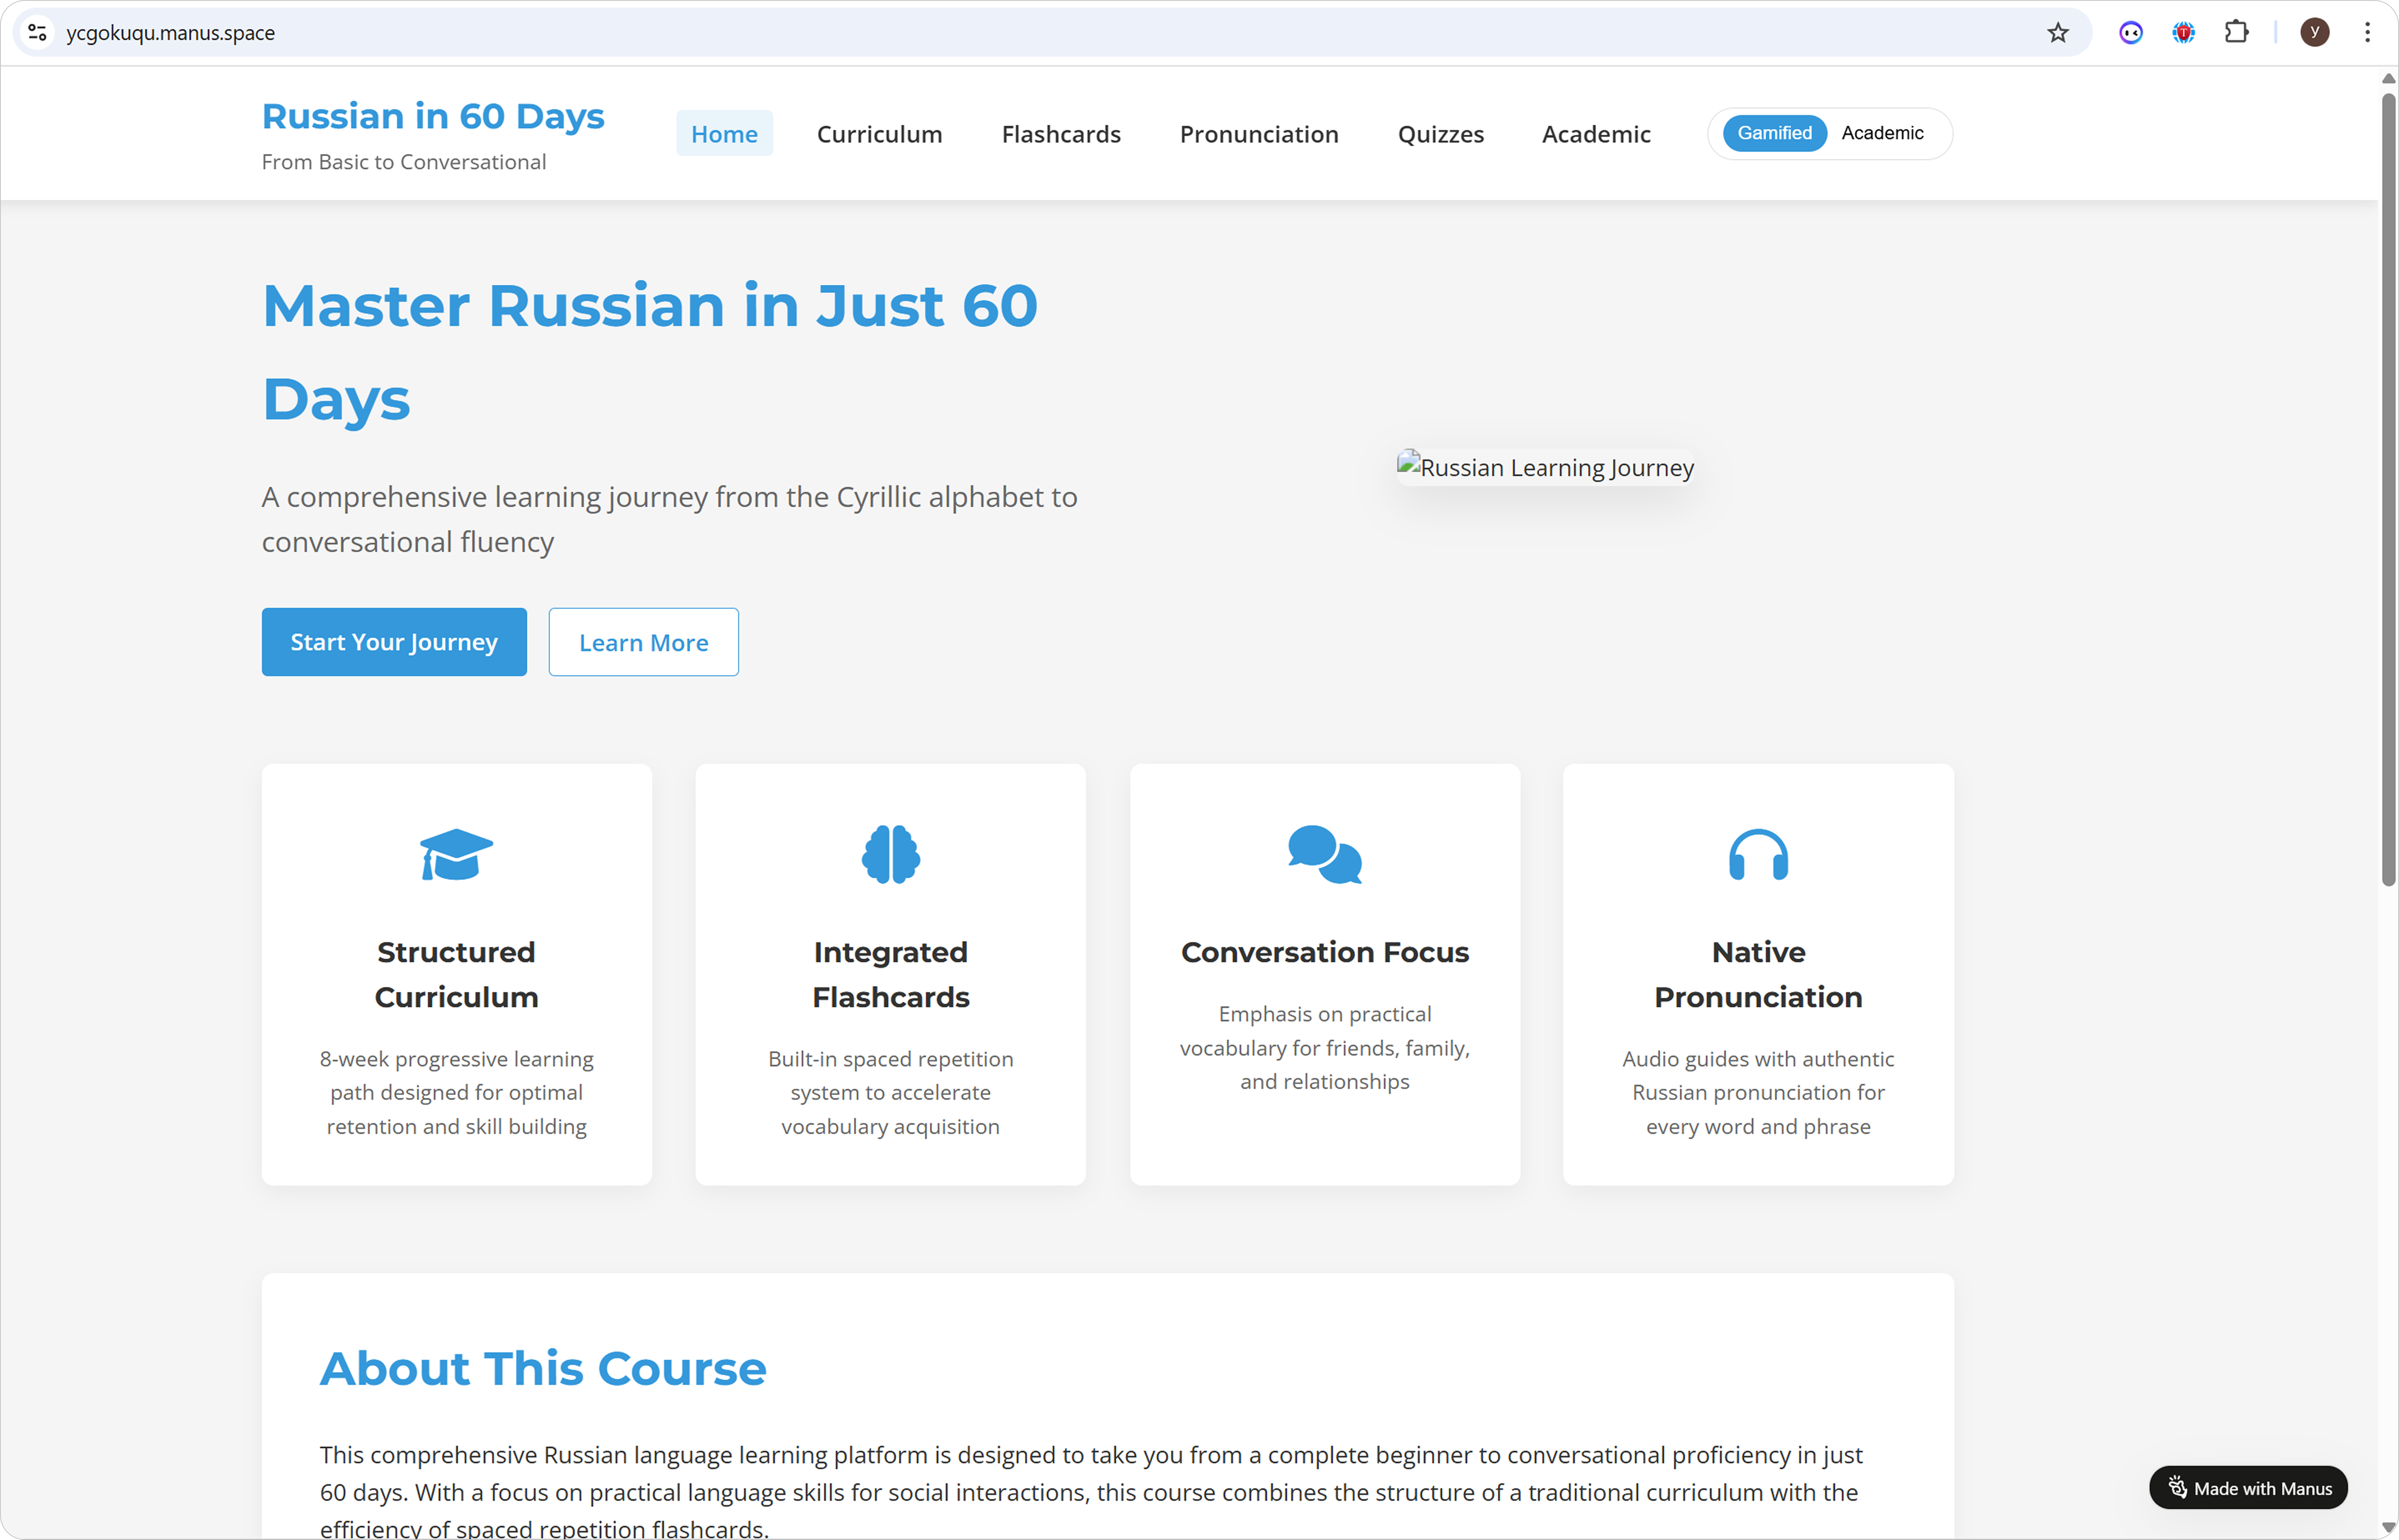
Task: Switch to Gamified mode
Action: (x=1774, y=133)
